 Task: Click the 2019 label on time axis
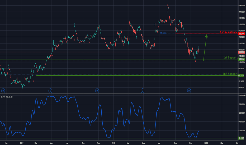(x=206, y=143)
